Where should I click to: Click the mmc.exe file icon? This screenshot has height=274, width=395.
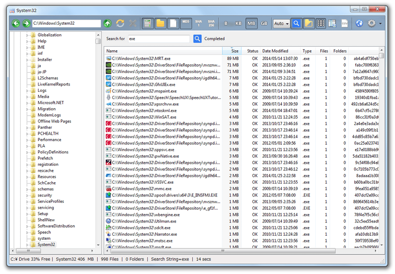point(108,189)
